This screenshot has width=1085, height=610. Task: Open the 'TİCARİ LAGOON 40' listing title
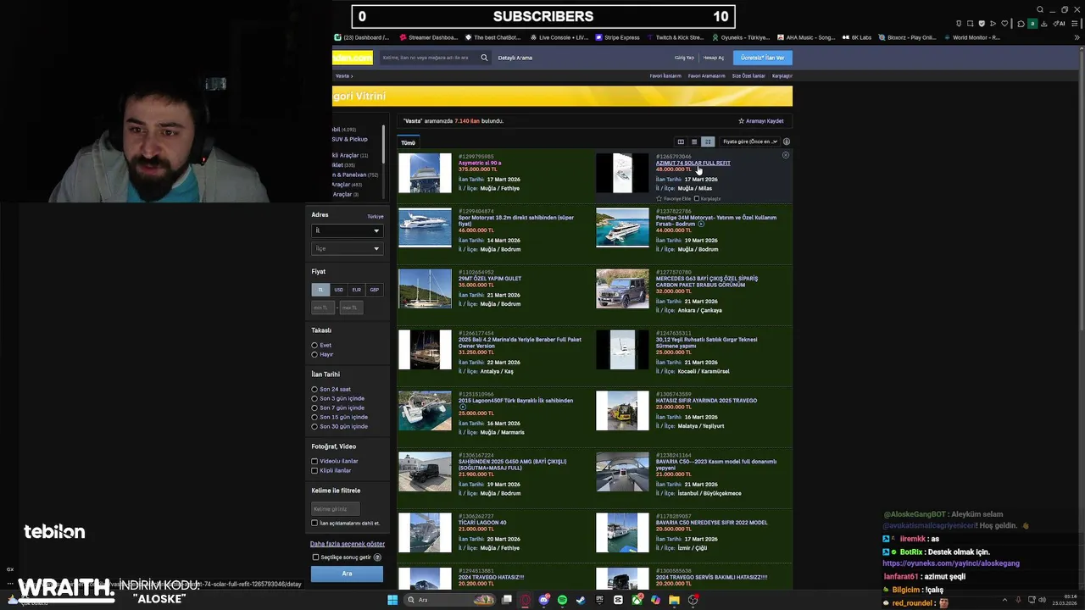click(x=482, y=523)
